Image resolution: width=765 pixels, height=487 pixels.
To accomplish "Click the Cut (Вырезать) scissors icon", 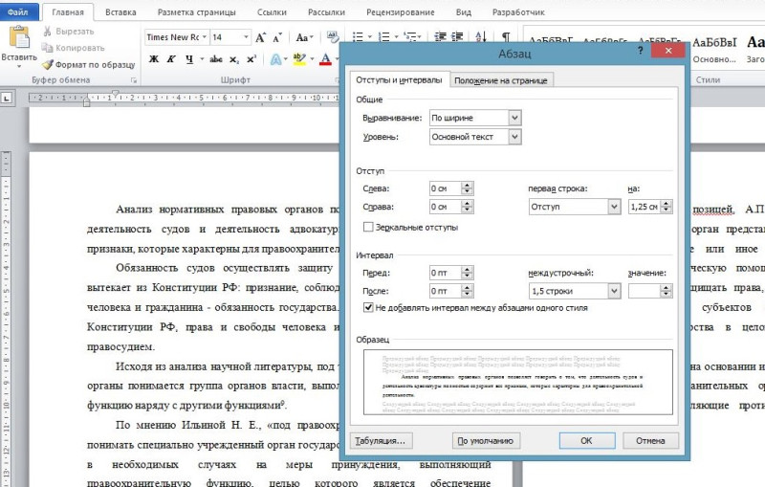I will click(x=47, y=32).
